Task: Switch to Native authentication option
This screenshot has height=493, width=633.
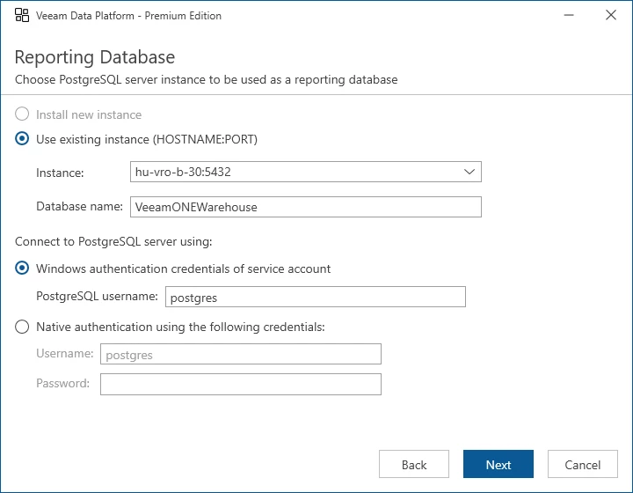Action: 23,327
